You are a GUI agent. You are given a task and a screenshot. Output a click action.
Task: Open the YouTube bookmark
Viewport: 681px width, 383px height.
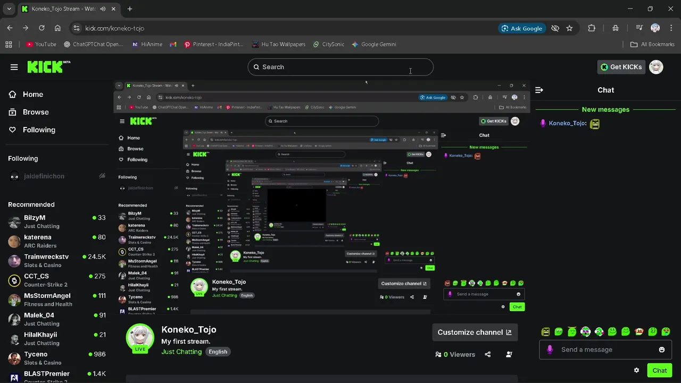click(41, 45)
